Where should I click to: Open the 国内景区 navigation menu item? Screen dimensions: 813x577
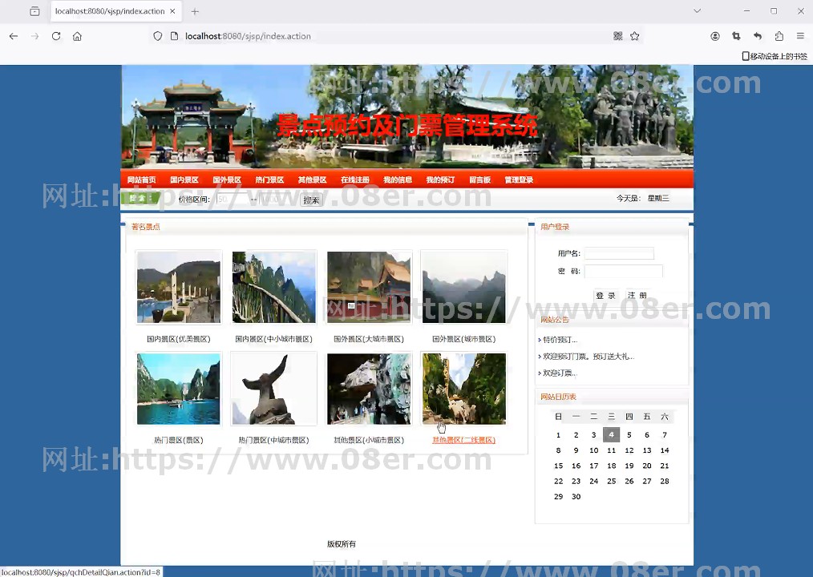pos(184,180)
